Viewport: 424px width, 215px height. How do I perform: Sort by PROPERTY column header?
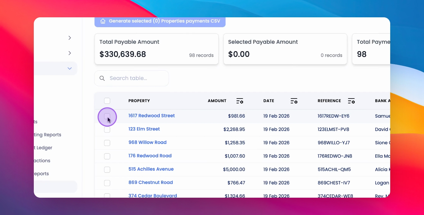pyautogui.click(x=139, y=101)
